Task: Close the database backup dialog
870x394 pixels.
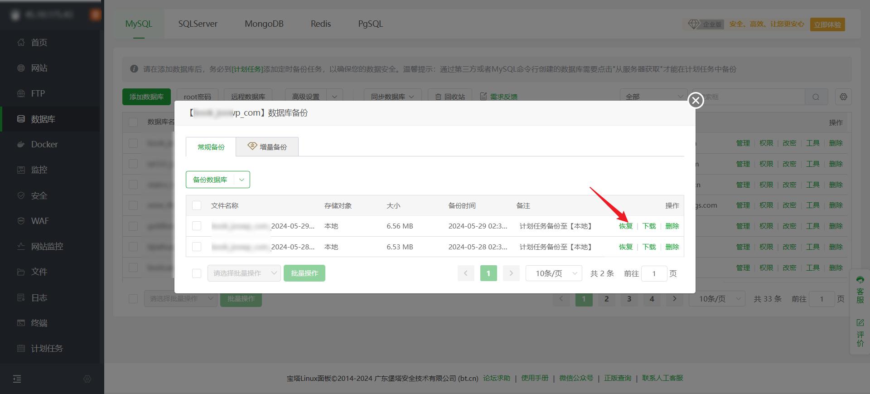Action: click(x=696, y=100)
